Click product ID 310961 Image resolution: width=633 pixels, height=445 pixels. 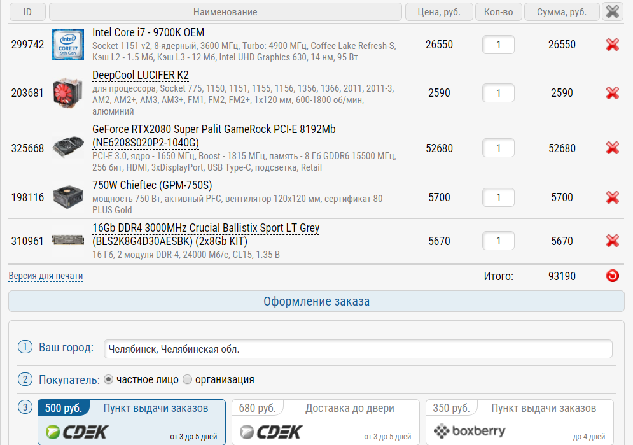point(27,241)
